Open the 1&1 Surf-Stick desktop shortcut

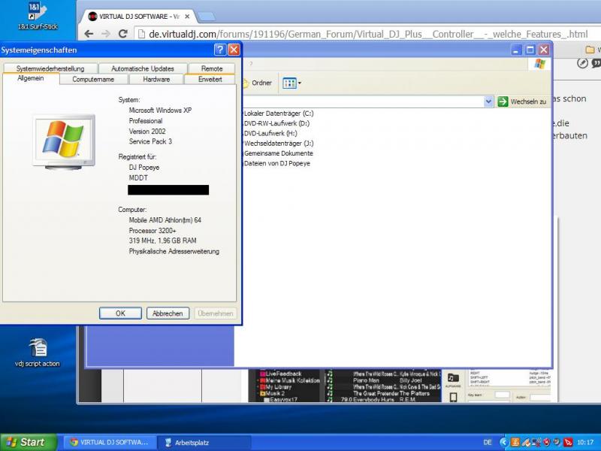38,15
